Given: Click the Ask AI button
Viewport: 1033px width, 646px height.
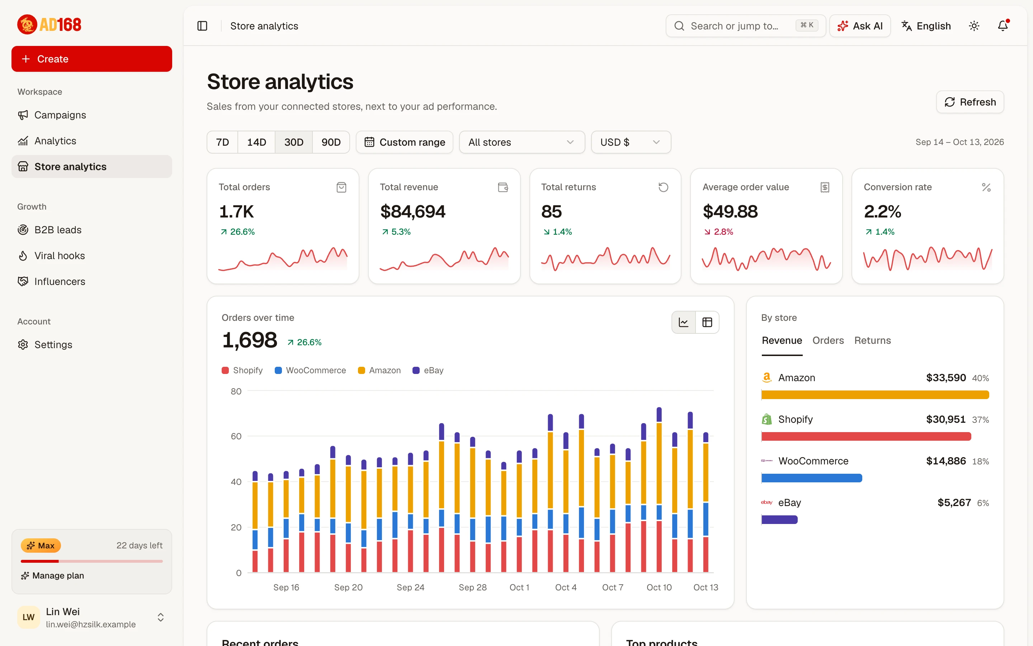Looking at the screenshot, I should tap(860, 26).
